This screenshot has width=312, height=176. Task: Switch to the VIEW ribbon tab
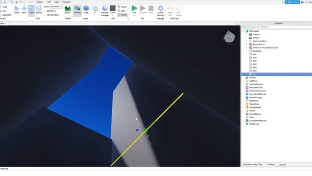[x=57, y=2]
